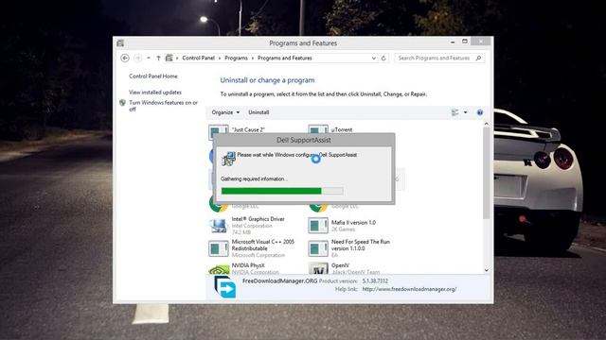Click the FreeDownloadManager icon in details pane
Screen dimensions: 606x340
click(225, 287)
